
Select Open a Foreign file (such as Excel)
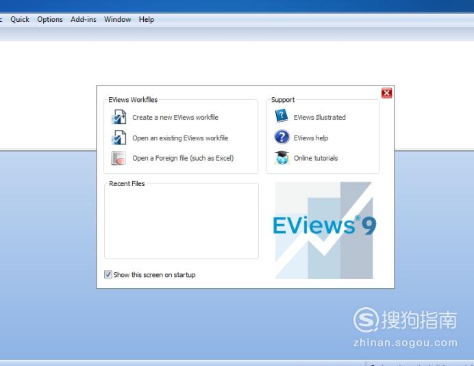pyautogui.click(x=183, y=158)
